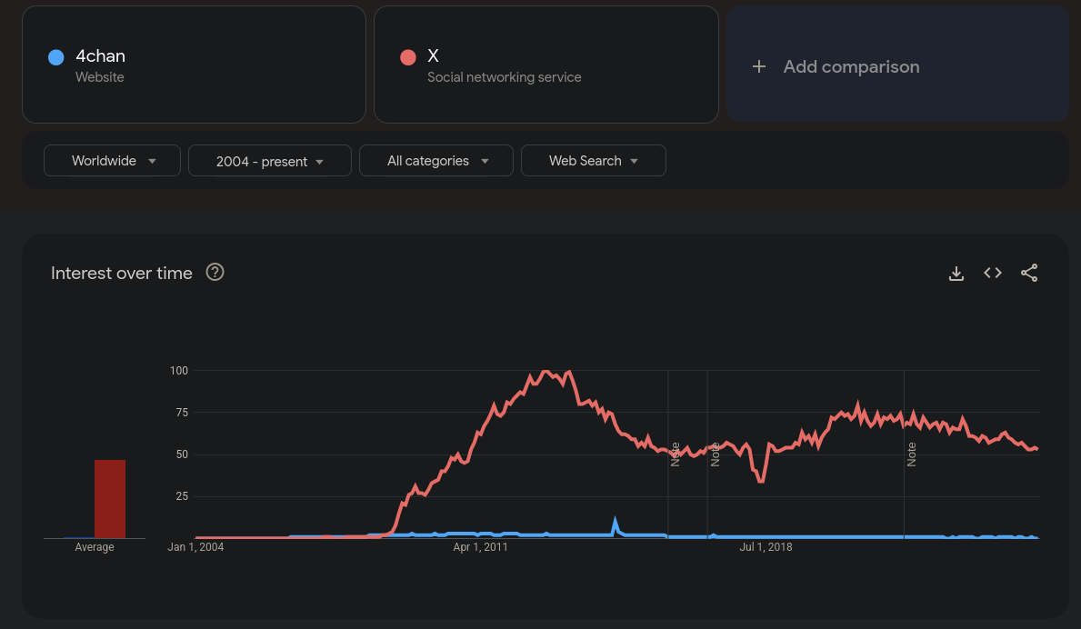Click the 25 value on the y-axis
Image resolution: width=1081 pixels, height=629 pixels.
(x=182, y=496)
